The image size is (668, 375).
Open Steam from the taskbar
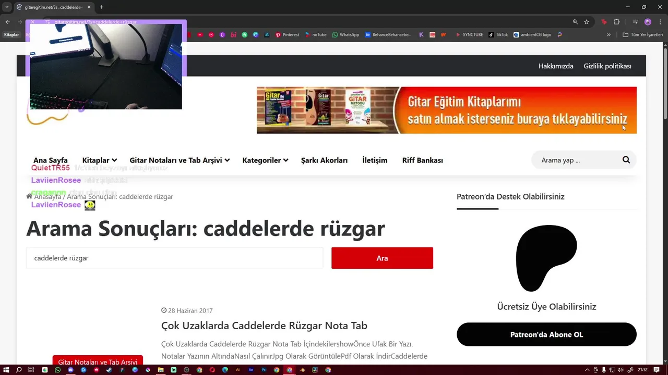point(109,370)
